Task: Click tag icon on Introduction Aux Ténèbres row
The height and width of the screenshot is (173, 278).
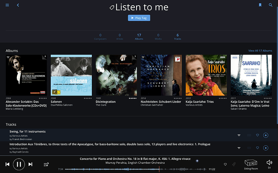Action: [x=239, y=148]
